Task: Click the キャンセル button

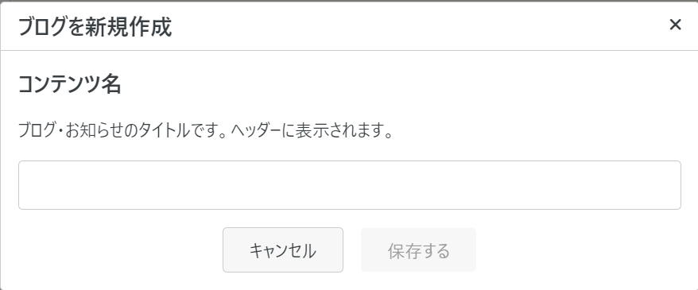Action: (x=283, y=250)
